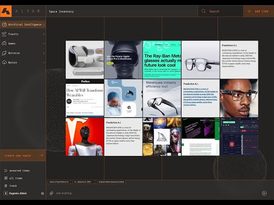Click the airplane icon beside Travels

(4, 34)
